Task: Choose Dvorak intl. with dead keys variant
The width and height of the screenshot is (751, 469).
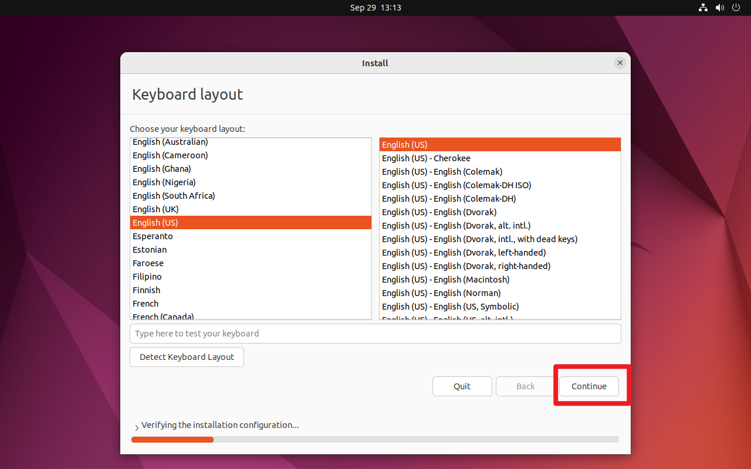Action: tap(500, 239)
